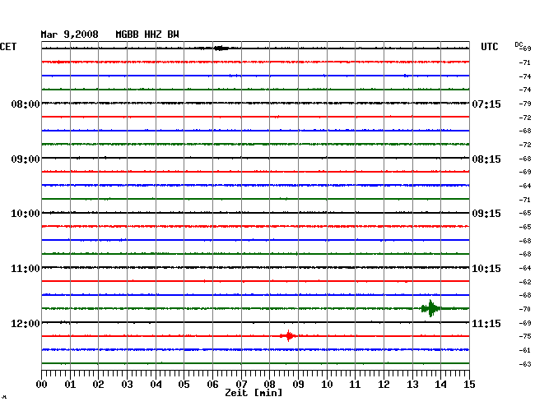This screenshot has width=535, height=406.
Task: Click the "UTC" column header
Action: (489, 47)
